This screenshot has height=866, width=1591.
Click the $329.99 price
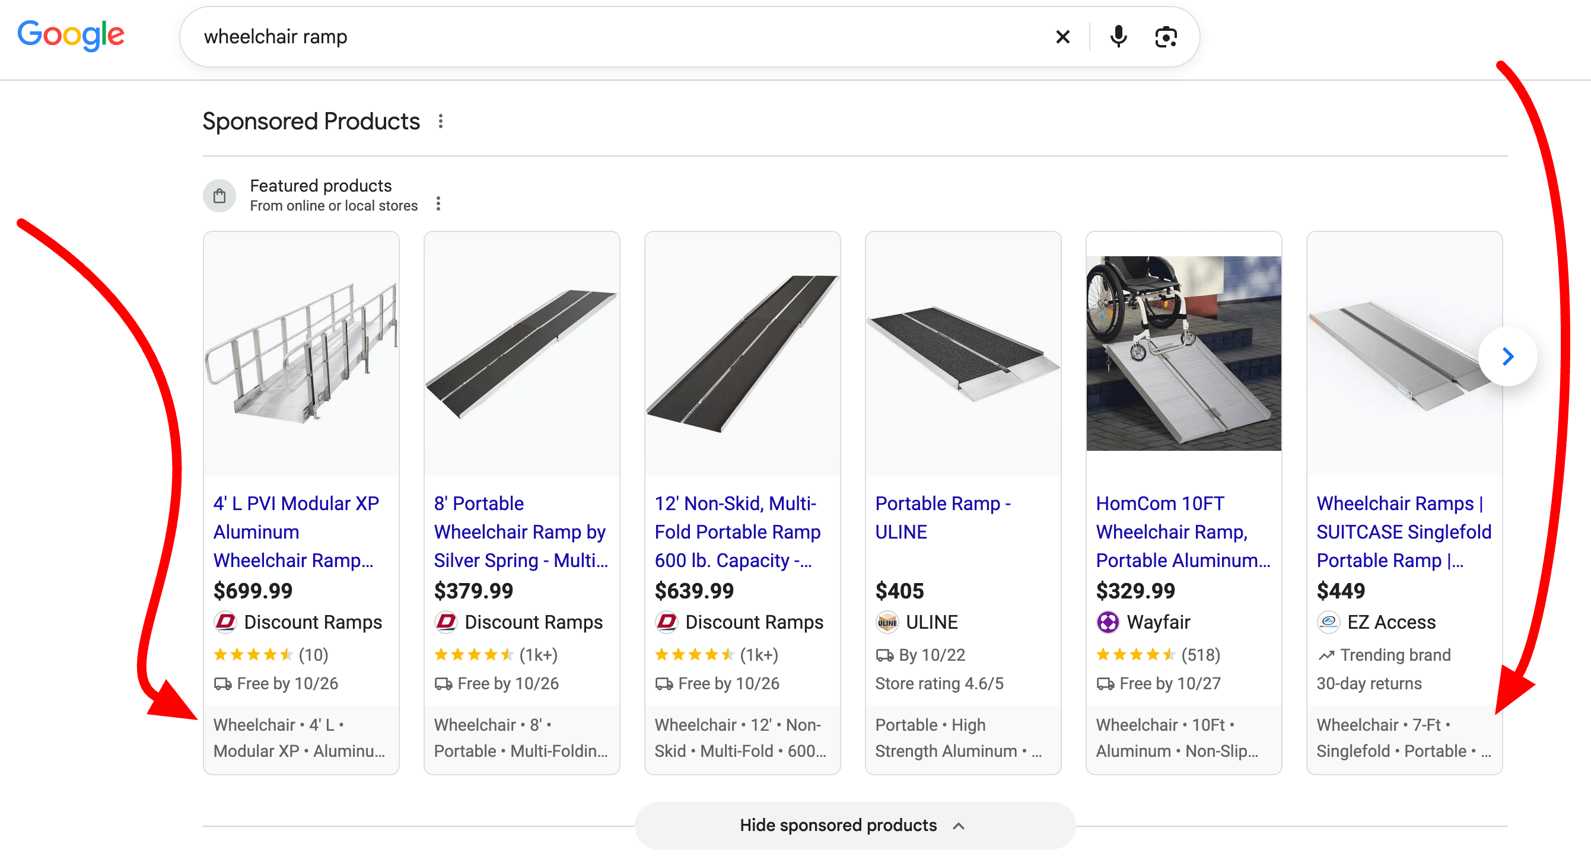[1135, 591]
